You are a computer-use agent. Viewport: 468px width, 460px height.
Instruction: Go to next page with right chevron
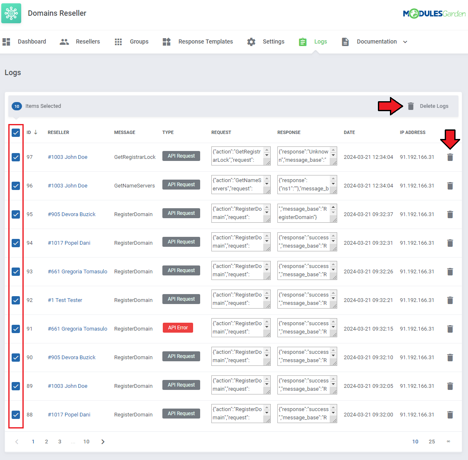(103, 441)
